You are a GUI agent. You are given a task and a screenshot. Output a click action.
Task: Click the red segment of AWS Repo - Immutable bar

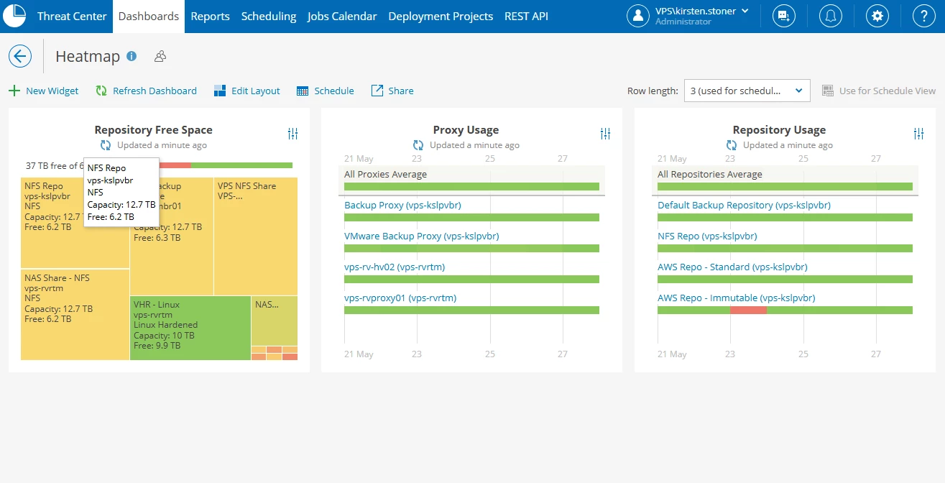pyautogui.click(x=748, y=310)
